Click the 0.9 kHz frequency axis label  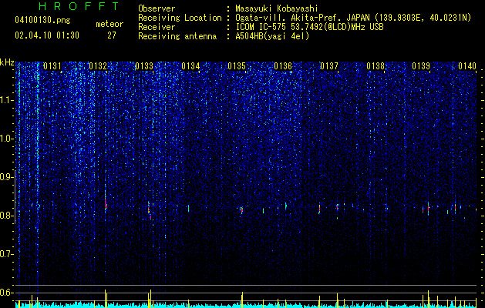[7, 177]
